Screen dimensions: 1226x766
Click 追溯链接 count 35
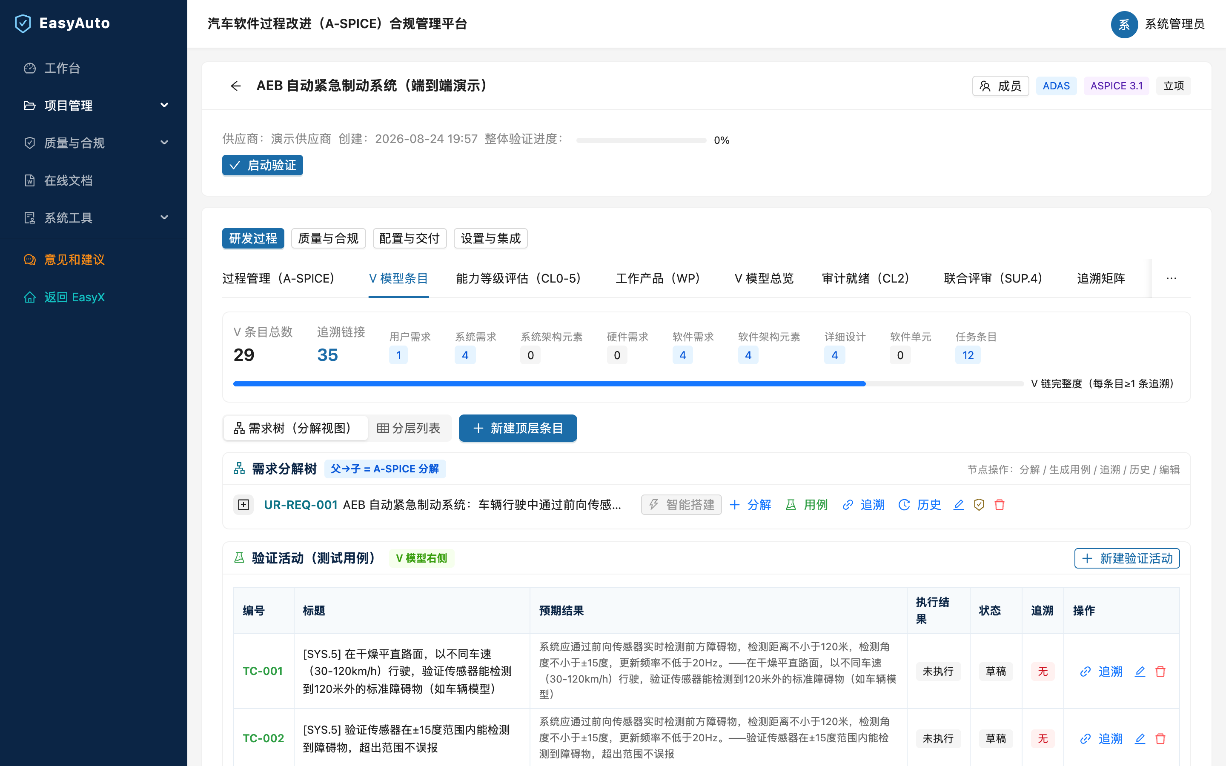coord(327,355)
